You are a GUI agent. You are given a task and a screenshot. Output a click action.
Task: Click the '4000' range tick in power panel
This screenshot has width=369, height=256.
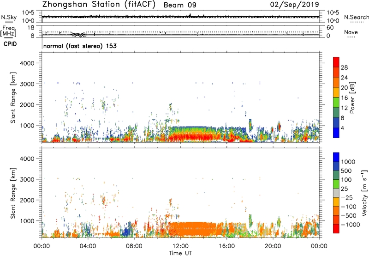27,63
